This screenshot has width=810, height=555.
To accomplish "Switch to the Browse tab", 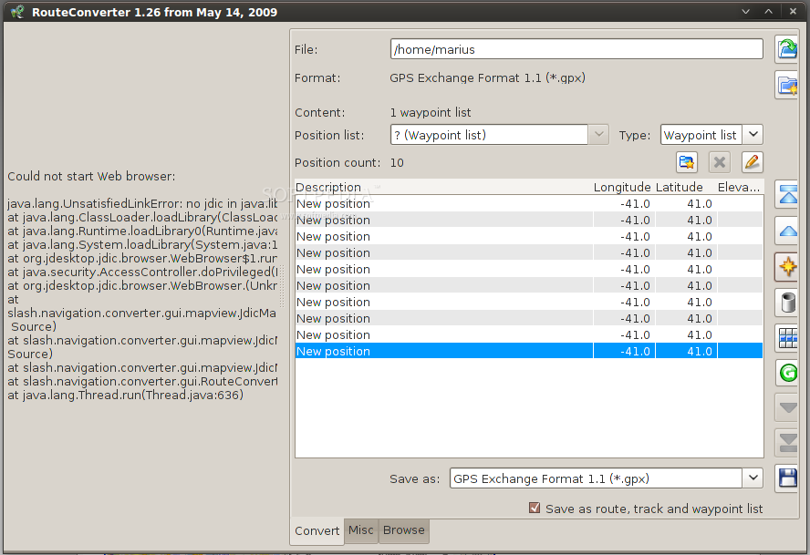I will (403, 530).
